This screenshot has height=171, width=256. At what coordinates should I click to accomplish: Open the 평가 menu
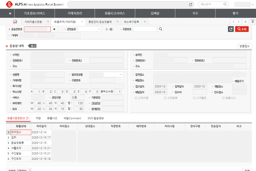[236, 13]
